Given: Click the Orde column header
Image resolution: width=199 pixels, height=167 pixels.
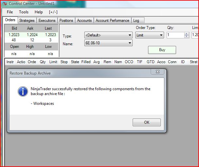Looking at the screenshot, I should point(32,62).
